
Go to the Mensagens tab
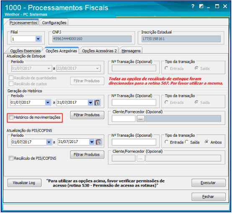pyautogui.click(x=131, y=51)
